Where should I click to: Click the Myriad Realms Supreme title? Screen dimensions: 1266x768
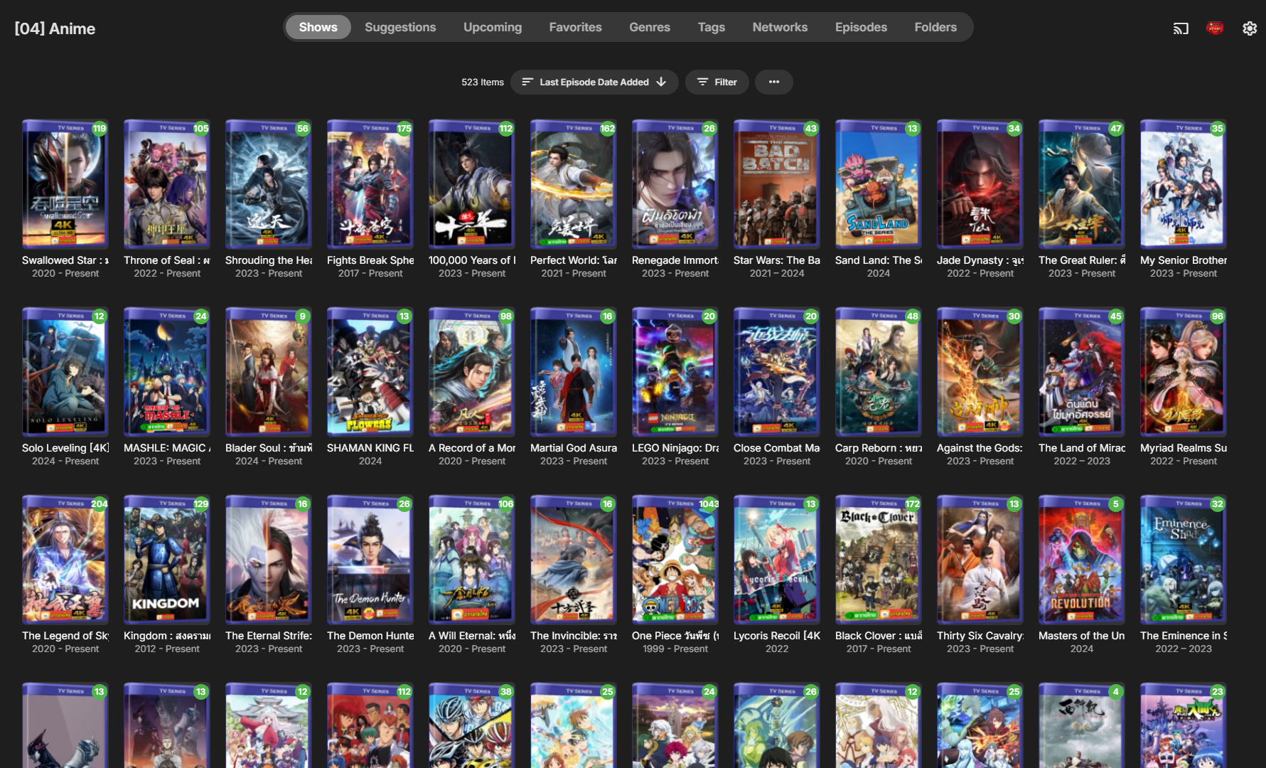click(x=1184, y=448)
